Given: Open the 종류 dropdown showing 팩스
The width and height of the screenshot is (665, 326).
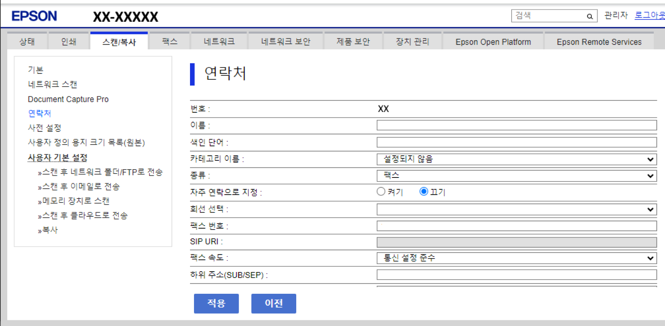Looking at the screenshot, I should [x=516, y=176].
